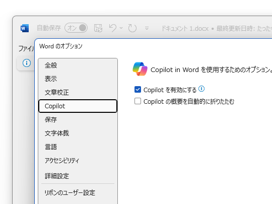
Task: Select the Copilot category
Action: 78,106
